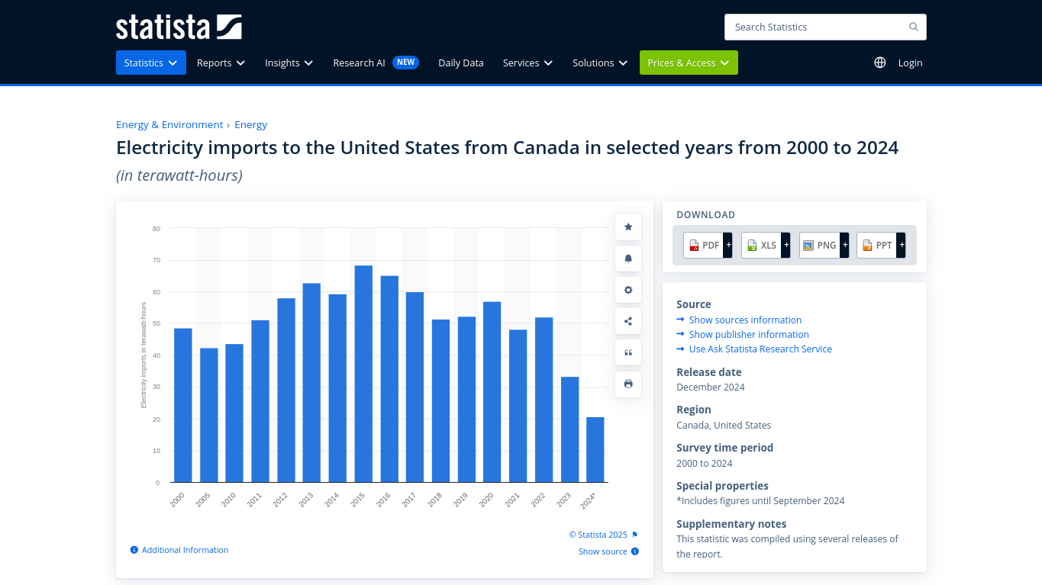Click the Login link

pyautogui.click(x=910, y=63)
